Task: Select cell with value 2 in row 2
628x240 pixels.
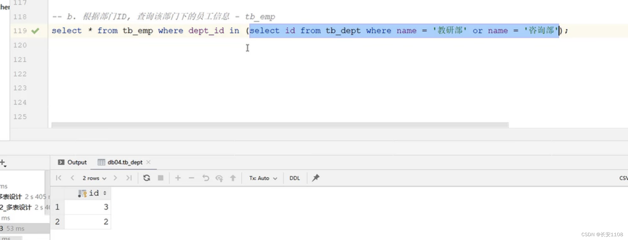Action: pyautogui.click(x=88, y=222)
